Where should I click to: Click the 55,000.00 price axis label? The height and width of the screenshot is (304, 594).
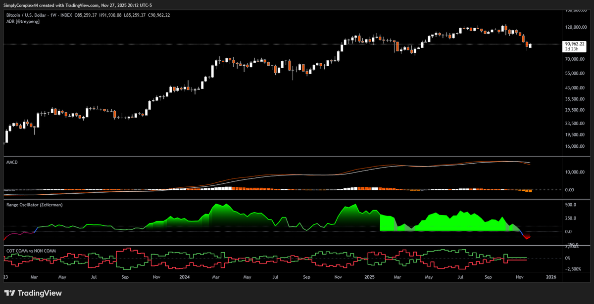(x=576, y=73)
